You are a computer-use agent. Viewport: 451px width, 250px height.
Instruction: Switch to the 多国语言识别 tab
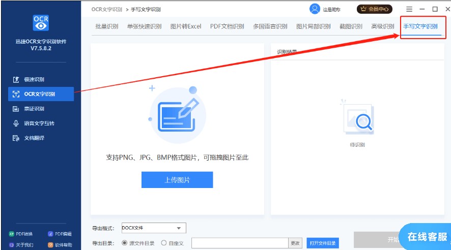[x=270, y=26]
